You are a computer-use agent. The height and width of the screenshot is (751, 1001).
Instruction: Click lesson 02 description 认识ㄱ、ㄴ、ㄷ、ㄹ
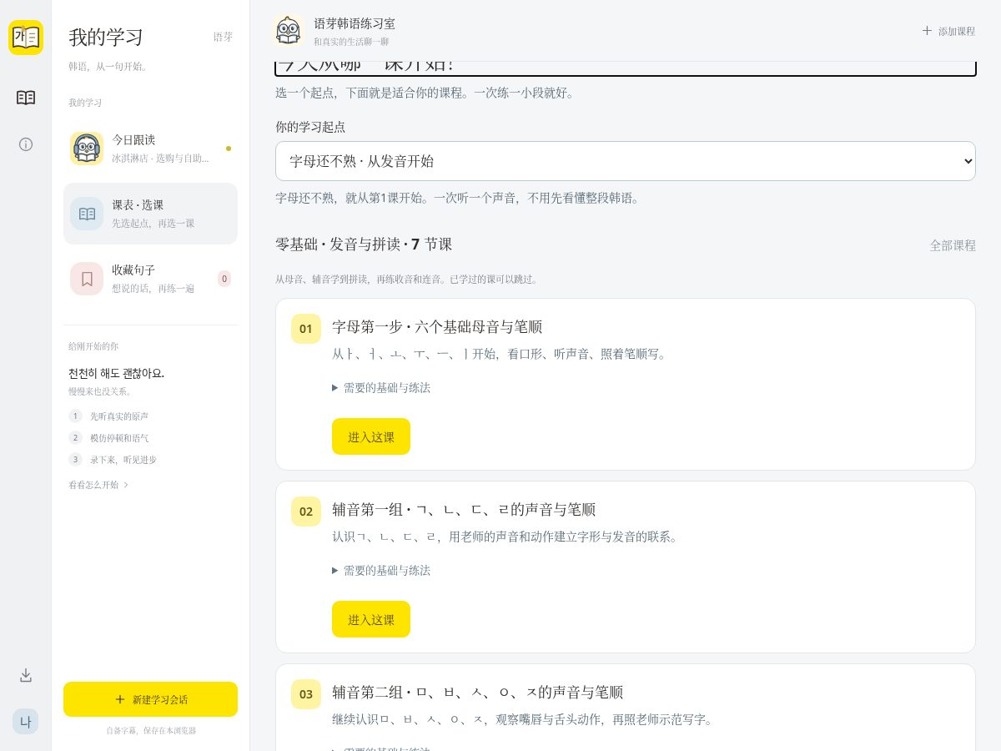point(506,537)
